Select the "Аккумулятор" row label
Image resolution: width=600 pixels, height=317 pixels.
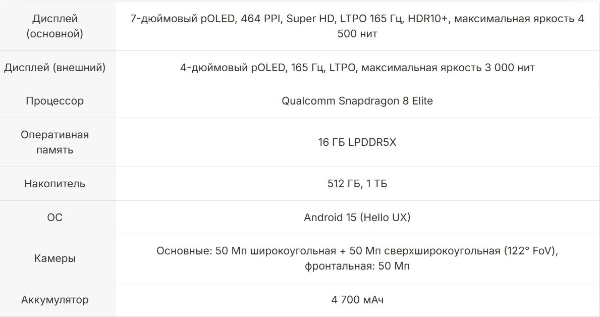tap(54, 300)
